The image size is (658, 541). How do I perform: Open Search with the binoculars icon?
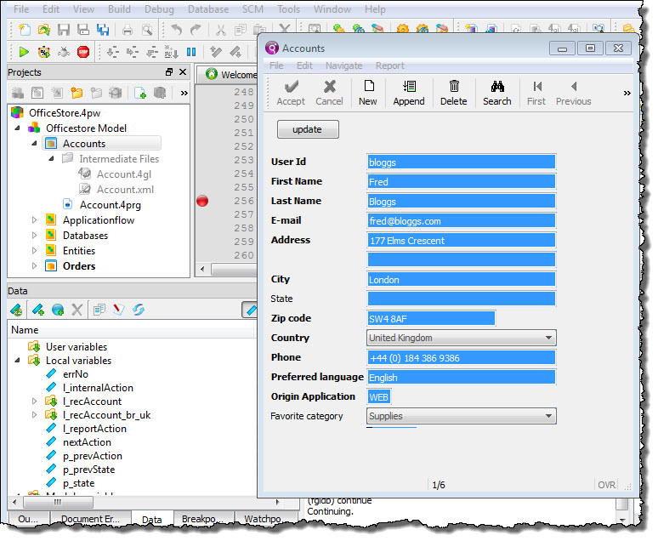pyautogui.click(x=497, y=92)
